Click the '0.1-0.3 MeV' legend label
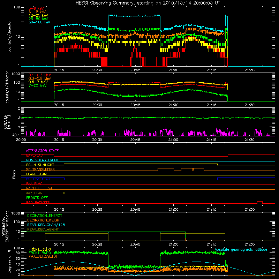 pyautogui.click(x=40, y=75)
